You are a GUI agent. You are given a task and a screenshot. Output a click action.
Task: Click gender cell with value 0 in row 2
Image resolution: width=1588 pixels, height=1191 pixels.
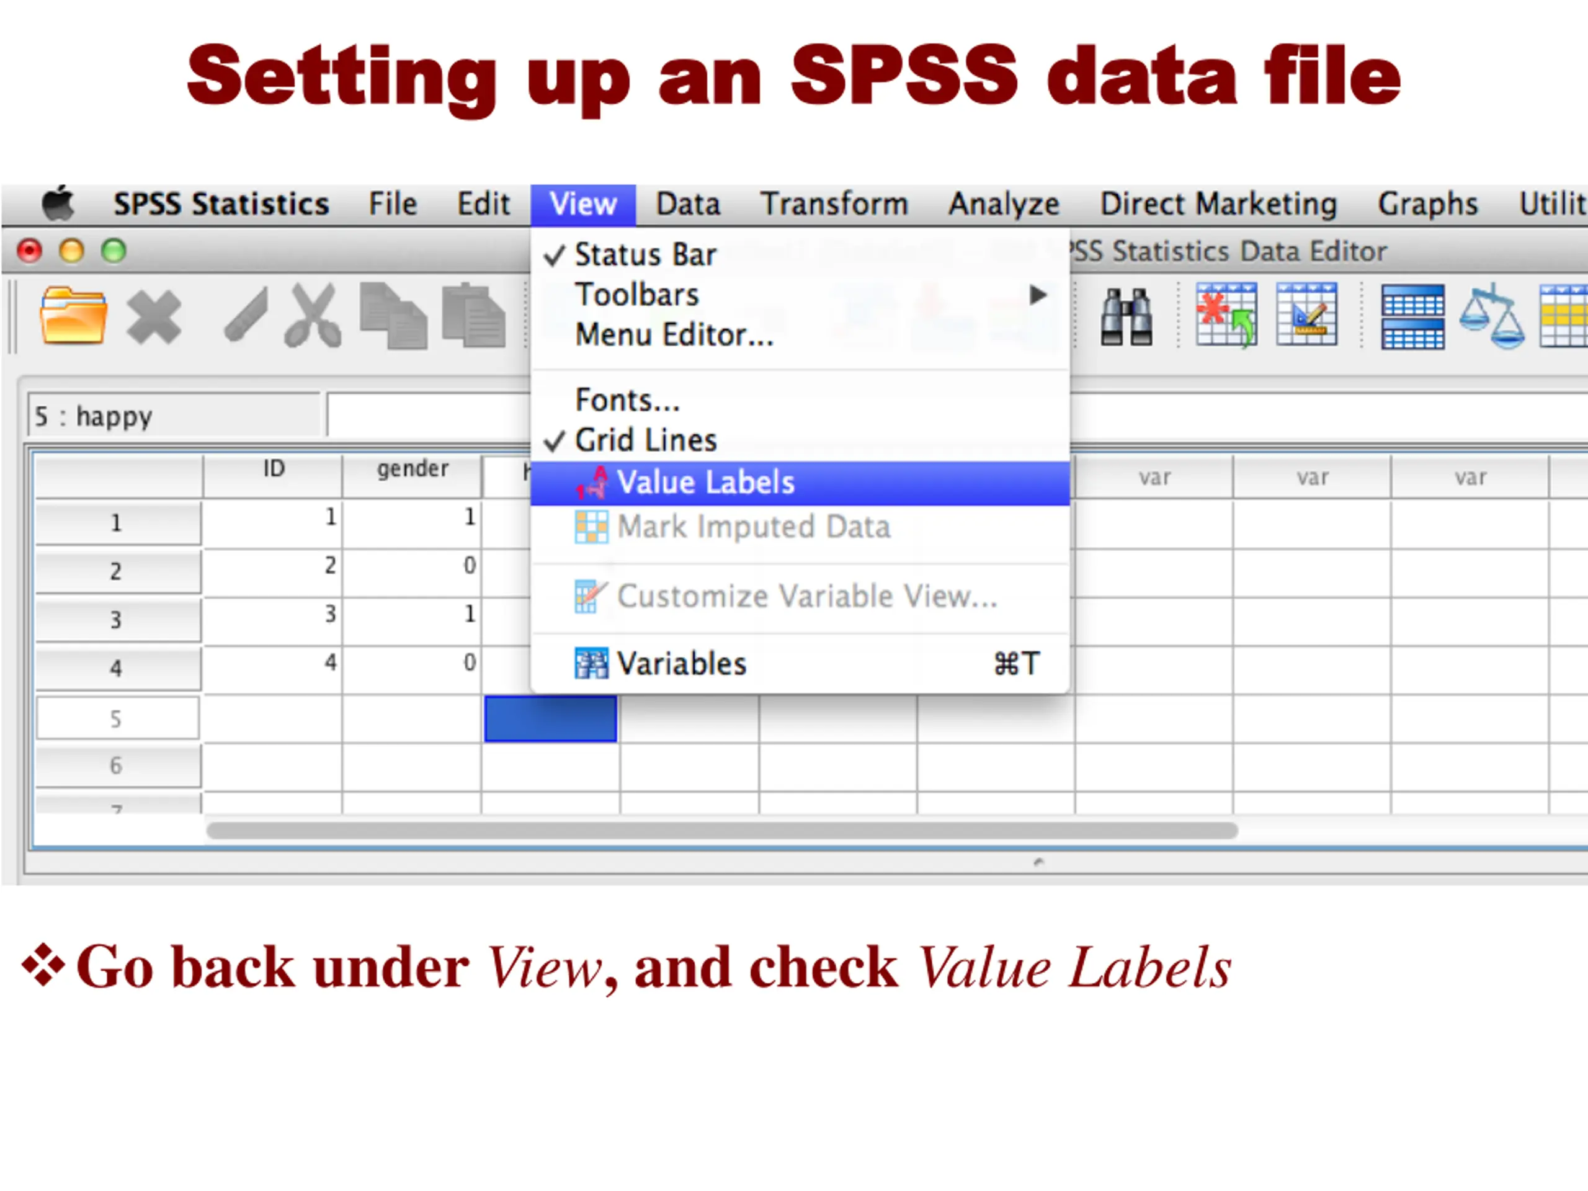[x=412, y=572]
